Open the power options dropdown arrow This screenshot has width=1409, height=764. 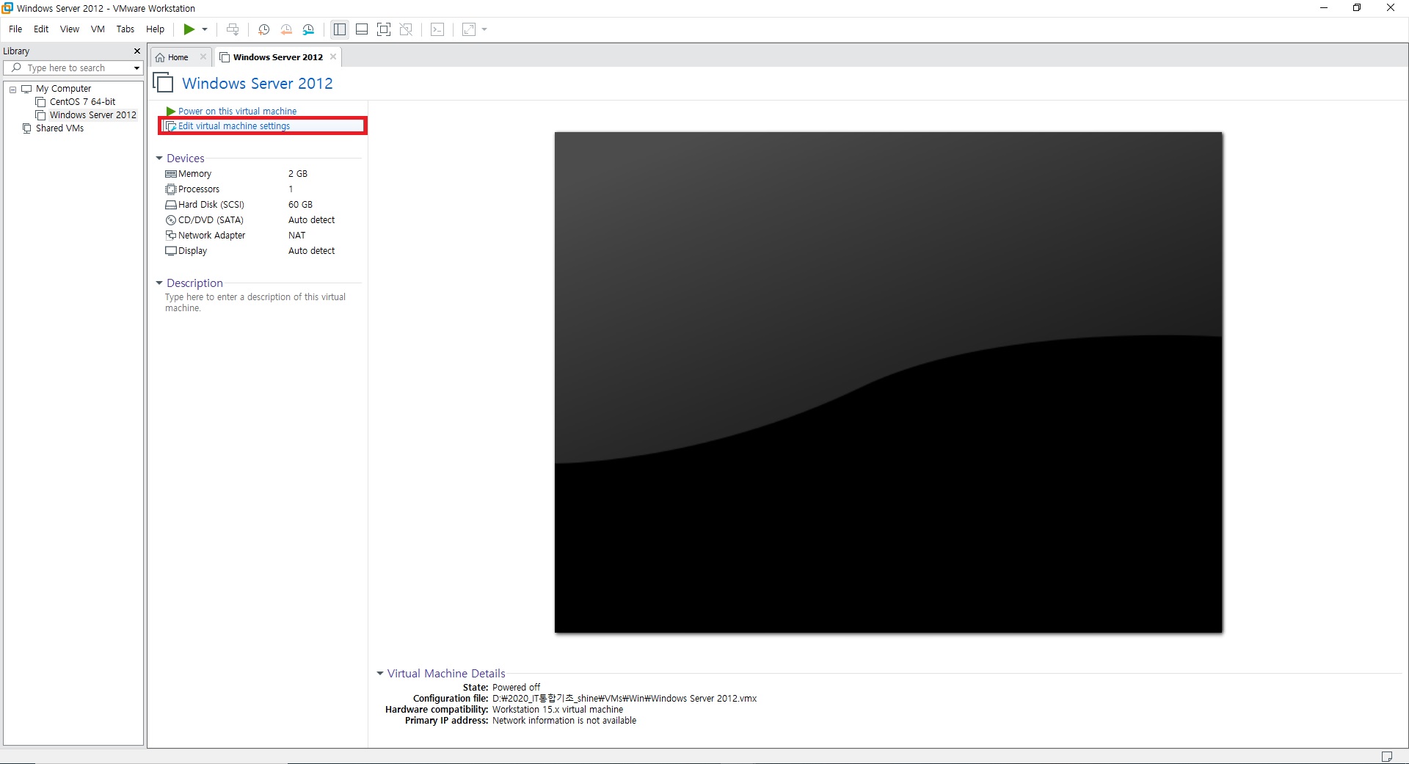tap(205, 29)
